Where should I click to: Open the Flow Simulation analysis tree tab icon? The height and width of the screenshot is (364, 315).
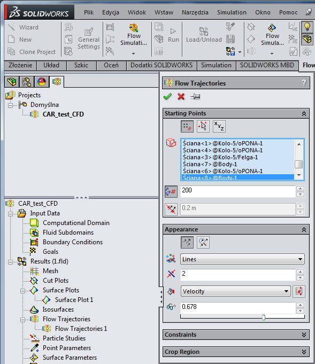click(x=57, y=81)
